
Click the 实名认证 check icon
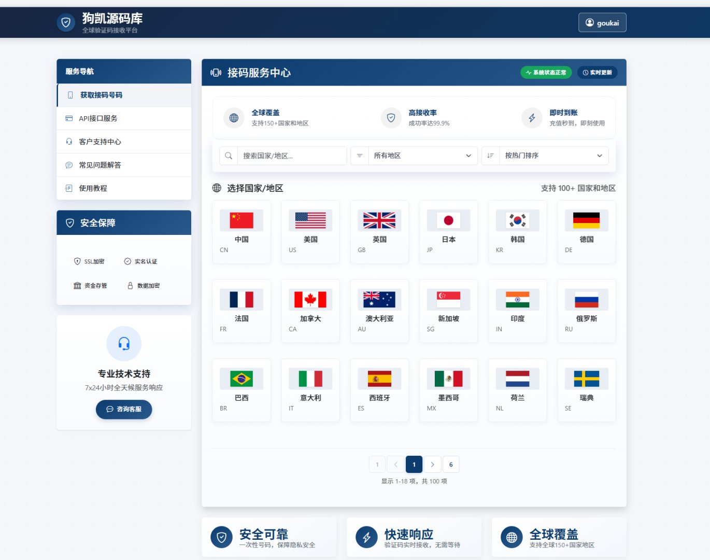pos(127,261)
